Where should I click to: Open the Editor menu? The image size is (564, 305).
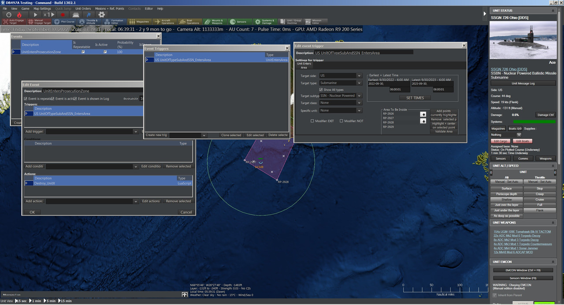(x=149, y=8)
